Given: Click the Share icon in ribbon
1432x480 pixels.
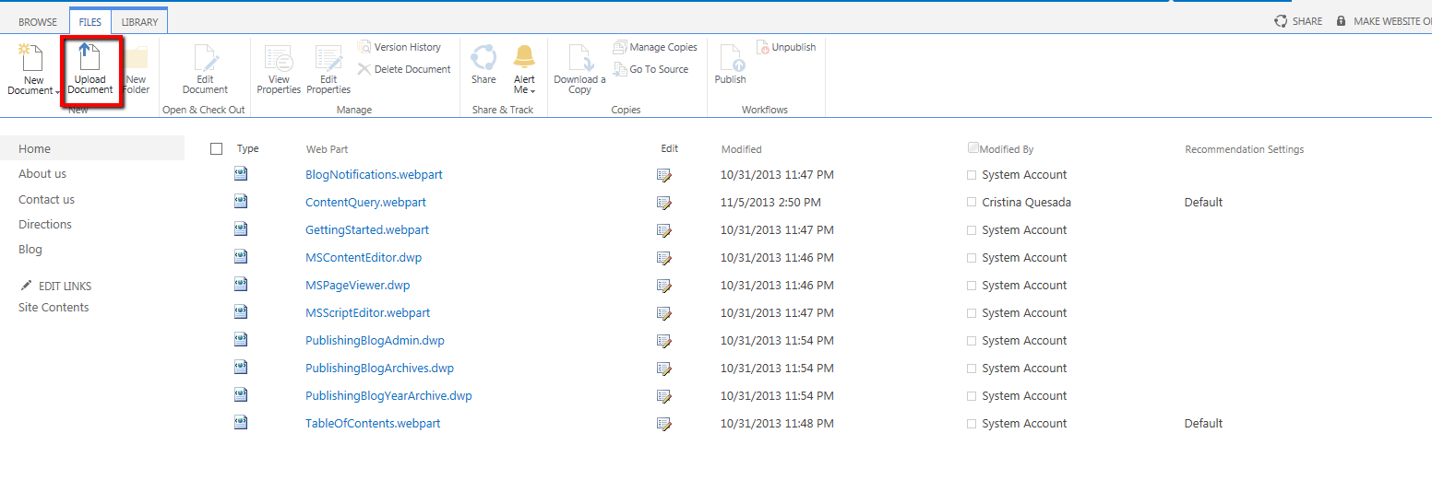Looking at the screenshot, I should pos(483,58).
